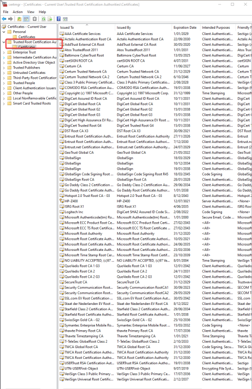Expand the Trusted People node
Screen dimensions: 252x389
click(x=4, y=83)
